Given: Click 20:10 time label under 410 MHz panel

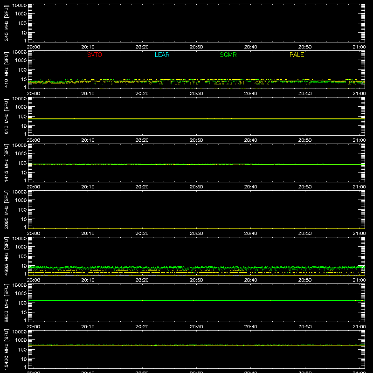Looking at the screenshot, I should [x=88, y=94].
